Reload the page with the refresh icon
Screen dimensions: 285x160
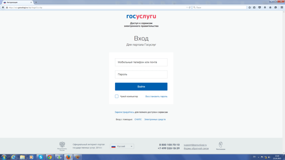tap(190, 7)
